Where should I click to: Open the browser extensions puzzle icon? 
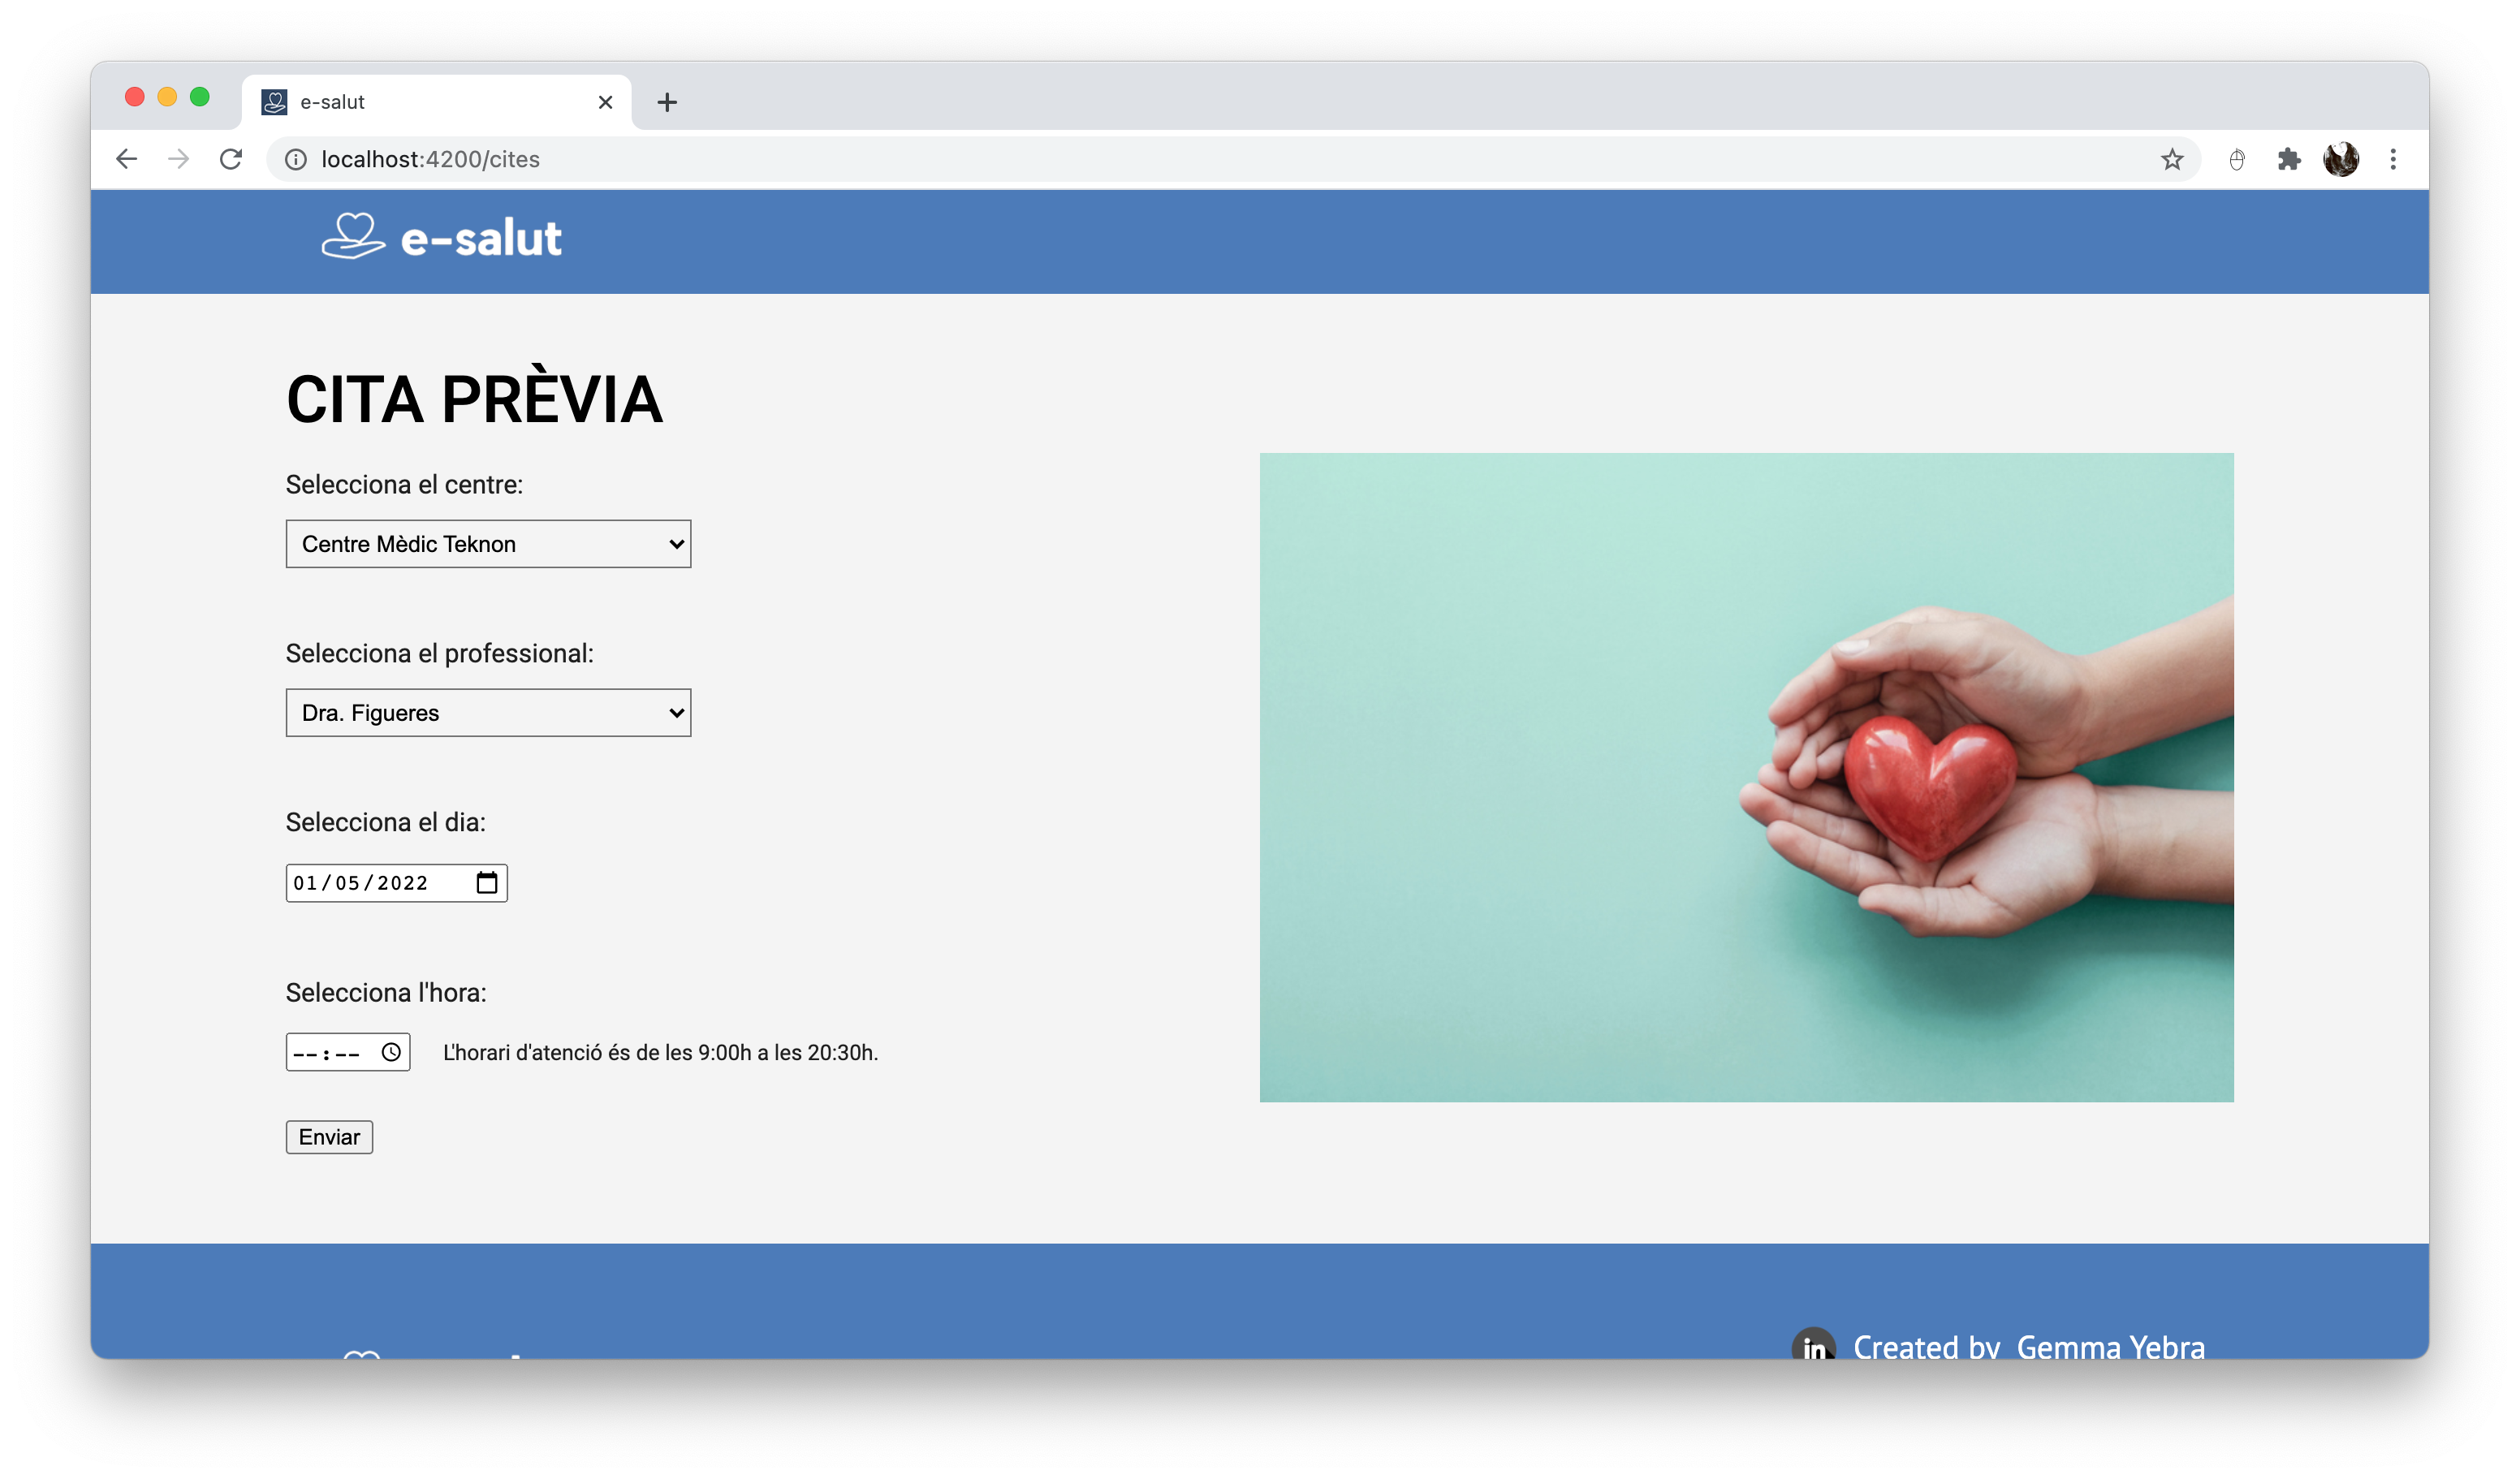click(x=2288, y=159)
